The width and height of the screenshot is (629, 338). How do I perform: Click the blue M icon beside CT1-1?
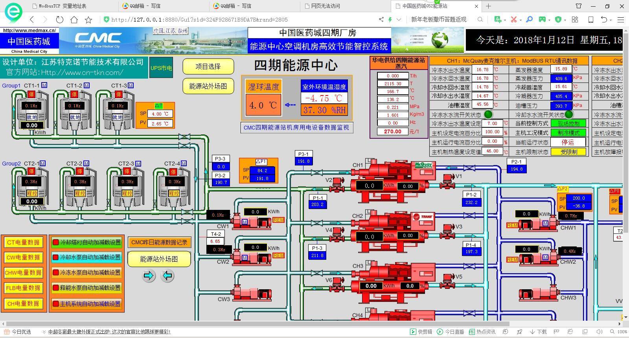point(44,85)
